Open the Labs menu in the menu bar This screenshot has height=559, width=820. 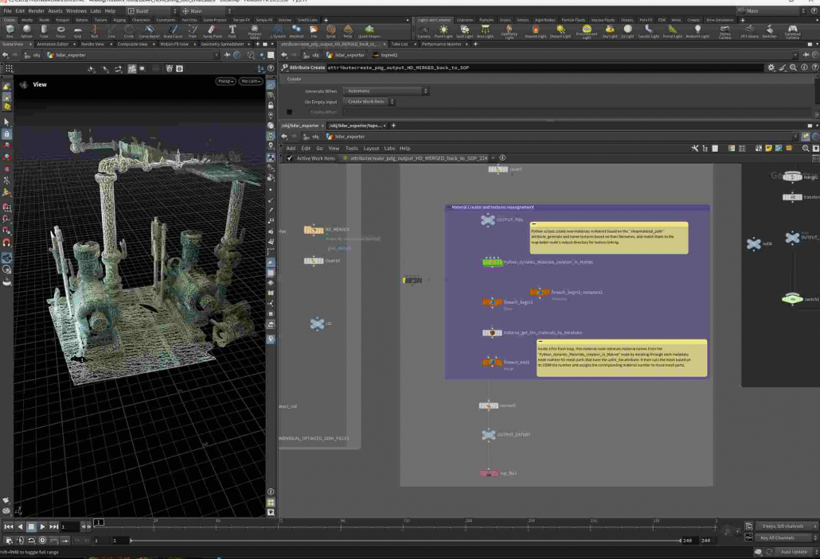coord(95,11)
